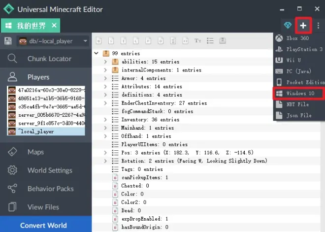Open Behavior Packs section
This screenshot has height=232, width=325.
[46, 189]
